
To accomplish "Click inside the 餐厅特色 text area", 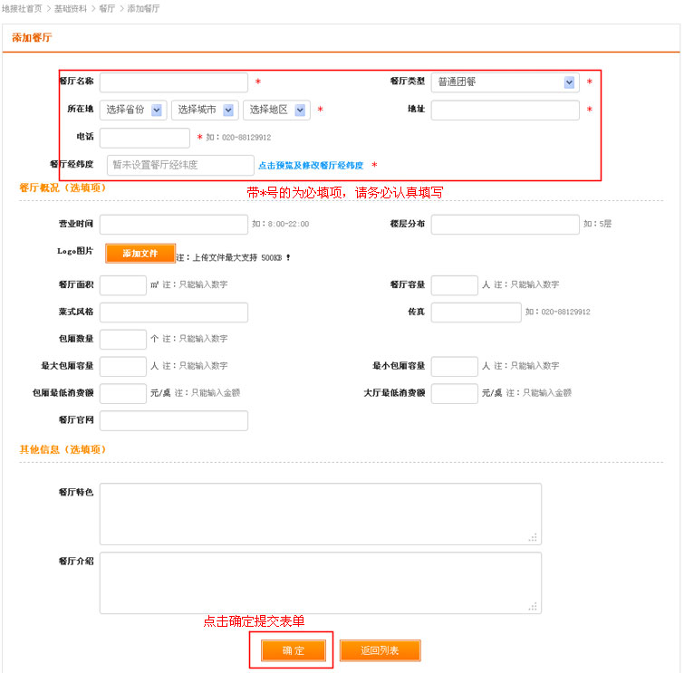I will pyautogui.click(x=320, y=514).
